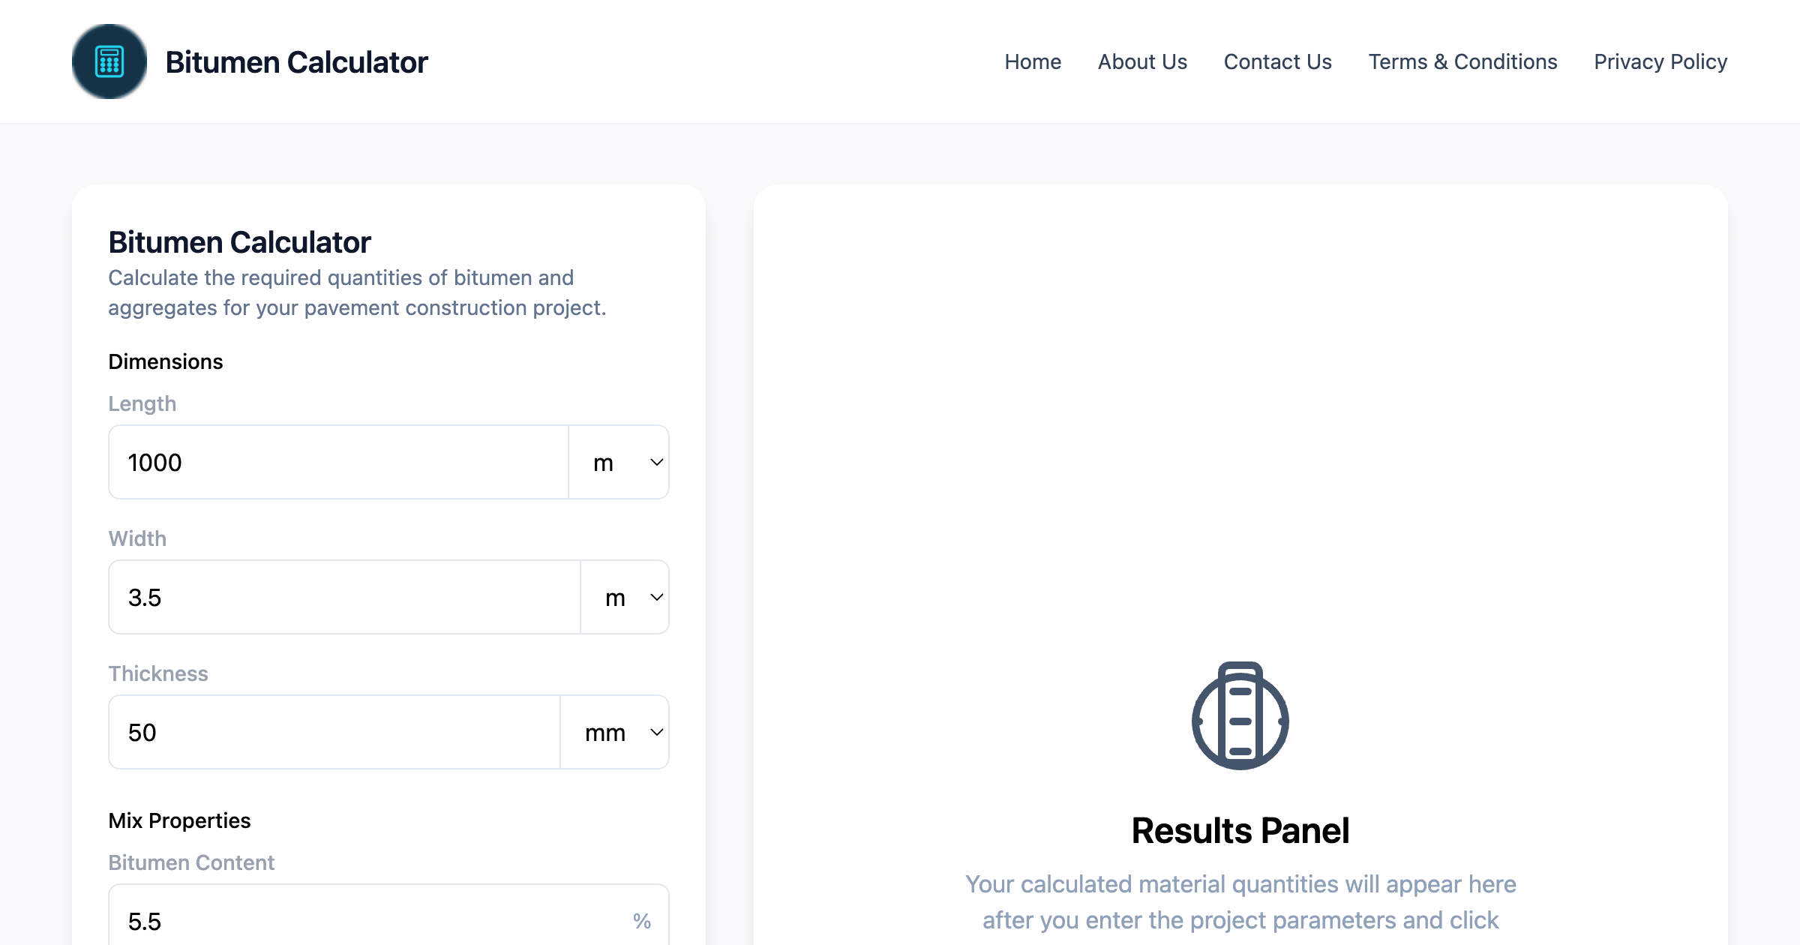
Task: Click the Thickness value field
Action: tap(334, 733)
